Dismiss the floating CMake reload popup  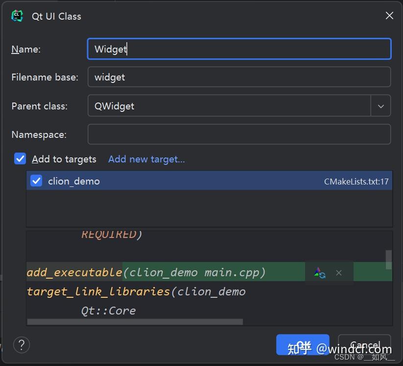coord(339,273)
